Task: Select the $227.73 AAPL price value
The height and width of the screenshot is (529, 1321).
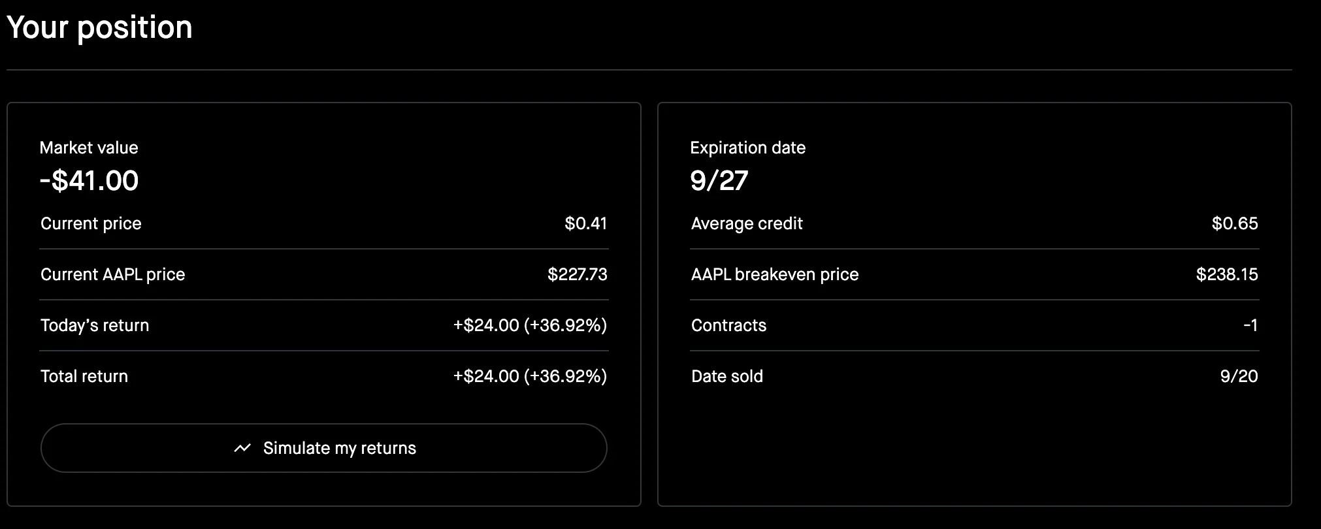Action: click(x=577, y=274)
